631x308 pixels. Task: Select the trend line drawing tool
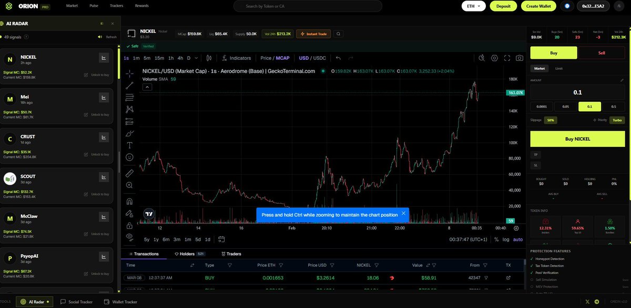pyautogui.click(x=129, y=85)
